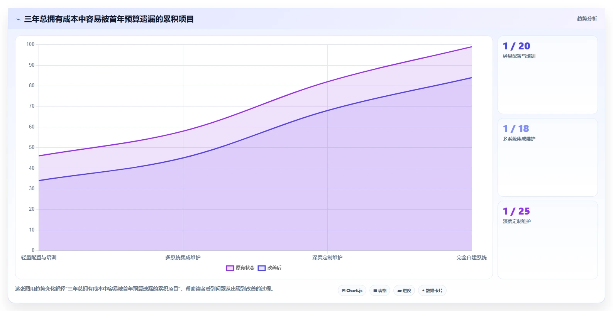Viewport: 613px width, 311px height.
Task: Click the y-axis value 80
Action: click(x=32, y=86)
